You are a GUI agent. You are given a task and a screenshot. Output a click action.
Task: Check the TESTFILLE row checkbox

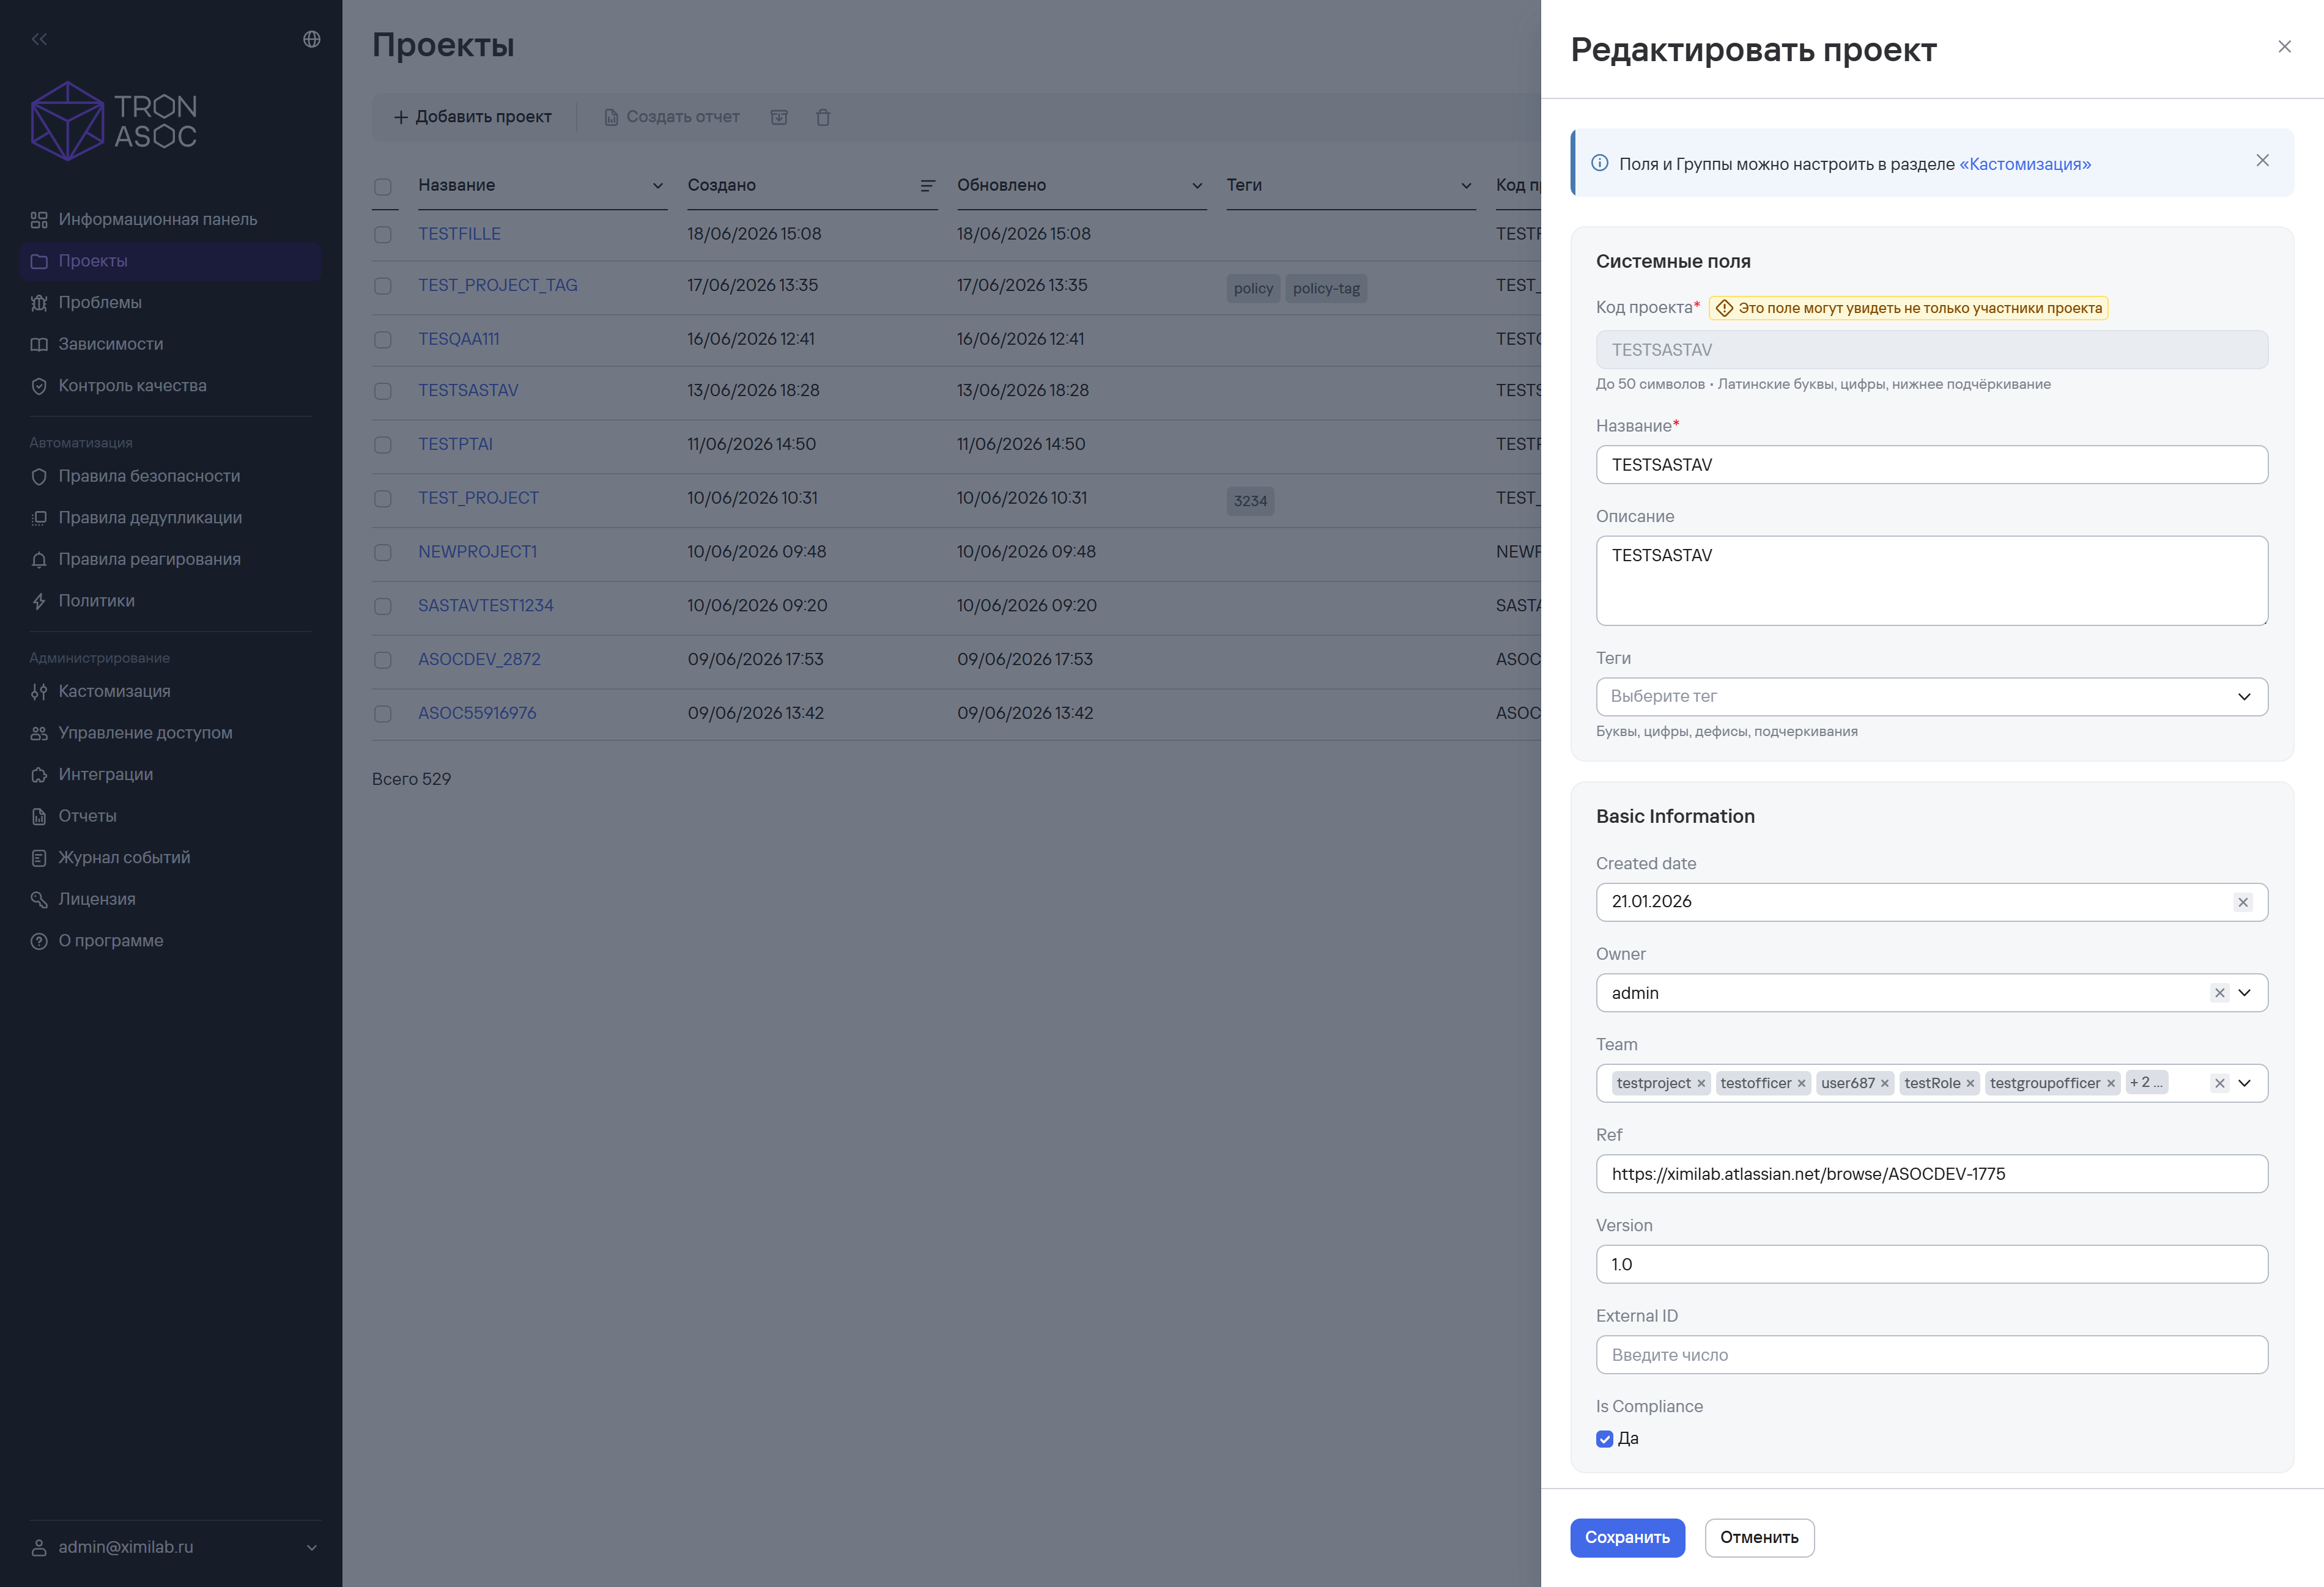[x=383, y=235]
